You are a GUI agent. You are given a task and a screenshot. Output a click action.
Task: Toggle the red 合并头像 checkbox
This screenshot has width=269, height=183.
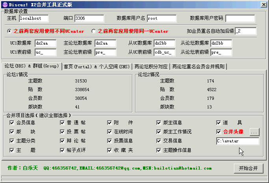(219, 132)
